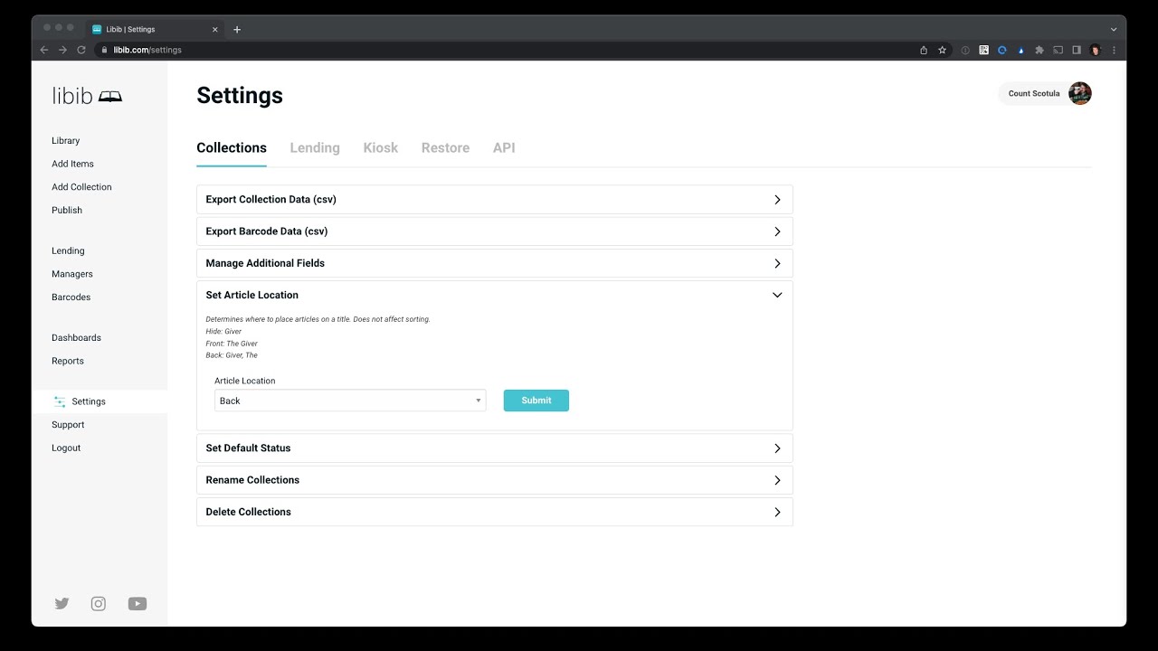
Task: Switch to the Restore tab
Action: [445, 148]
